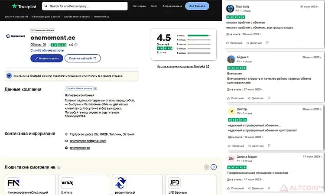
Task: Open the onemoment.cc website link
Action: point(80,148)
